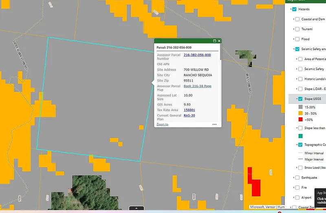
Task: Enable the Flood layer checkbox
Action: pyautogui.click(x=297, y=39)
